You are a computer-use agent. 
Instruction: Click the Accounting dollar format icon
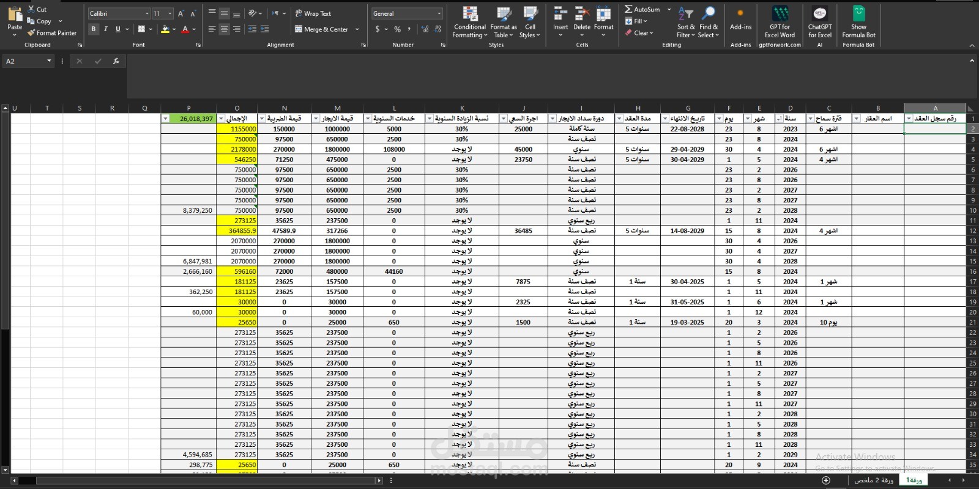(378, 29)
